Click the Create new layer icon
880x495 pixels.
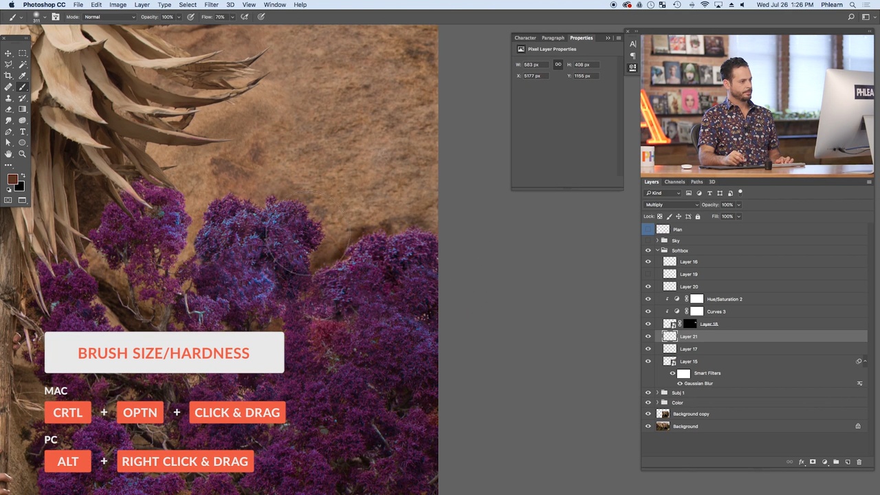point(847,462)
